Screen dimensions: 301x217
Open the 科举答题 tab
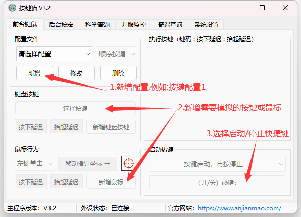[97, 25]
